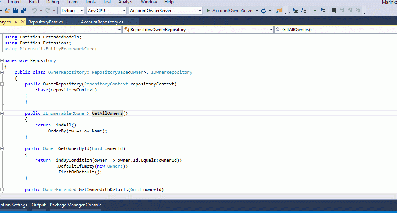Comment out selected lines using the toolbar icon
This screenshot has height=213, width=397.
(314, 11)
